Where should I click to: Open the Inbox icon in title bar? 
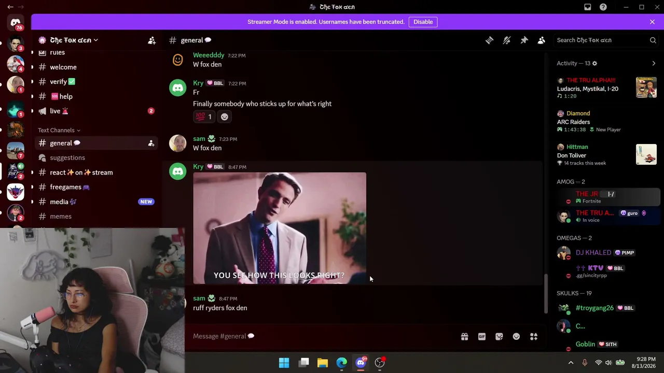coord(588,7)
